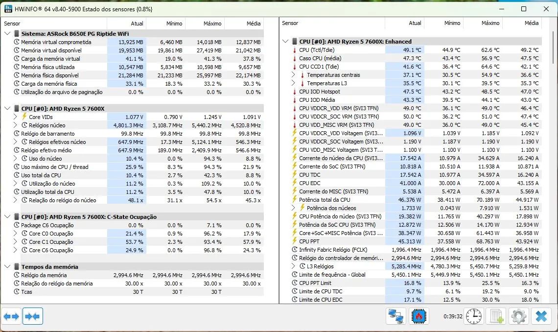Image resolution: width=558 pixels, height=332 pixels.
Task: Open the network remote monitoring icon
Action: click(395, 316)
